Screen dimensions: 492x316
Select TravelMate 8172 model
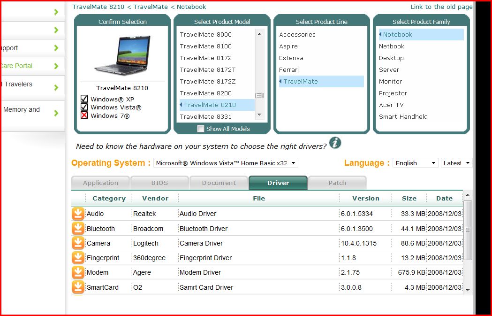click(205, 58)
